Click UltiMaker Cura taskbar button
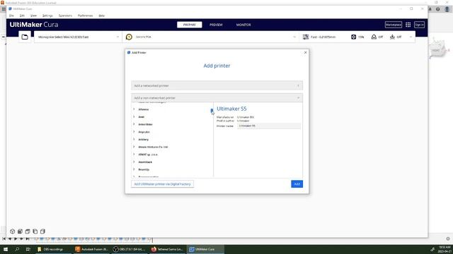This screenshot has height=254, width=453. coord(206,249)
